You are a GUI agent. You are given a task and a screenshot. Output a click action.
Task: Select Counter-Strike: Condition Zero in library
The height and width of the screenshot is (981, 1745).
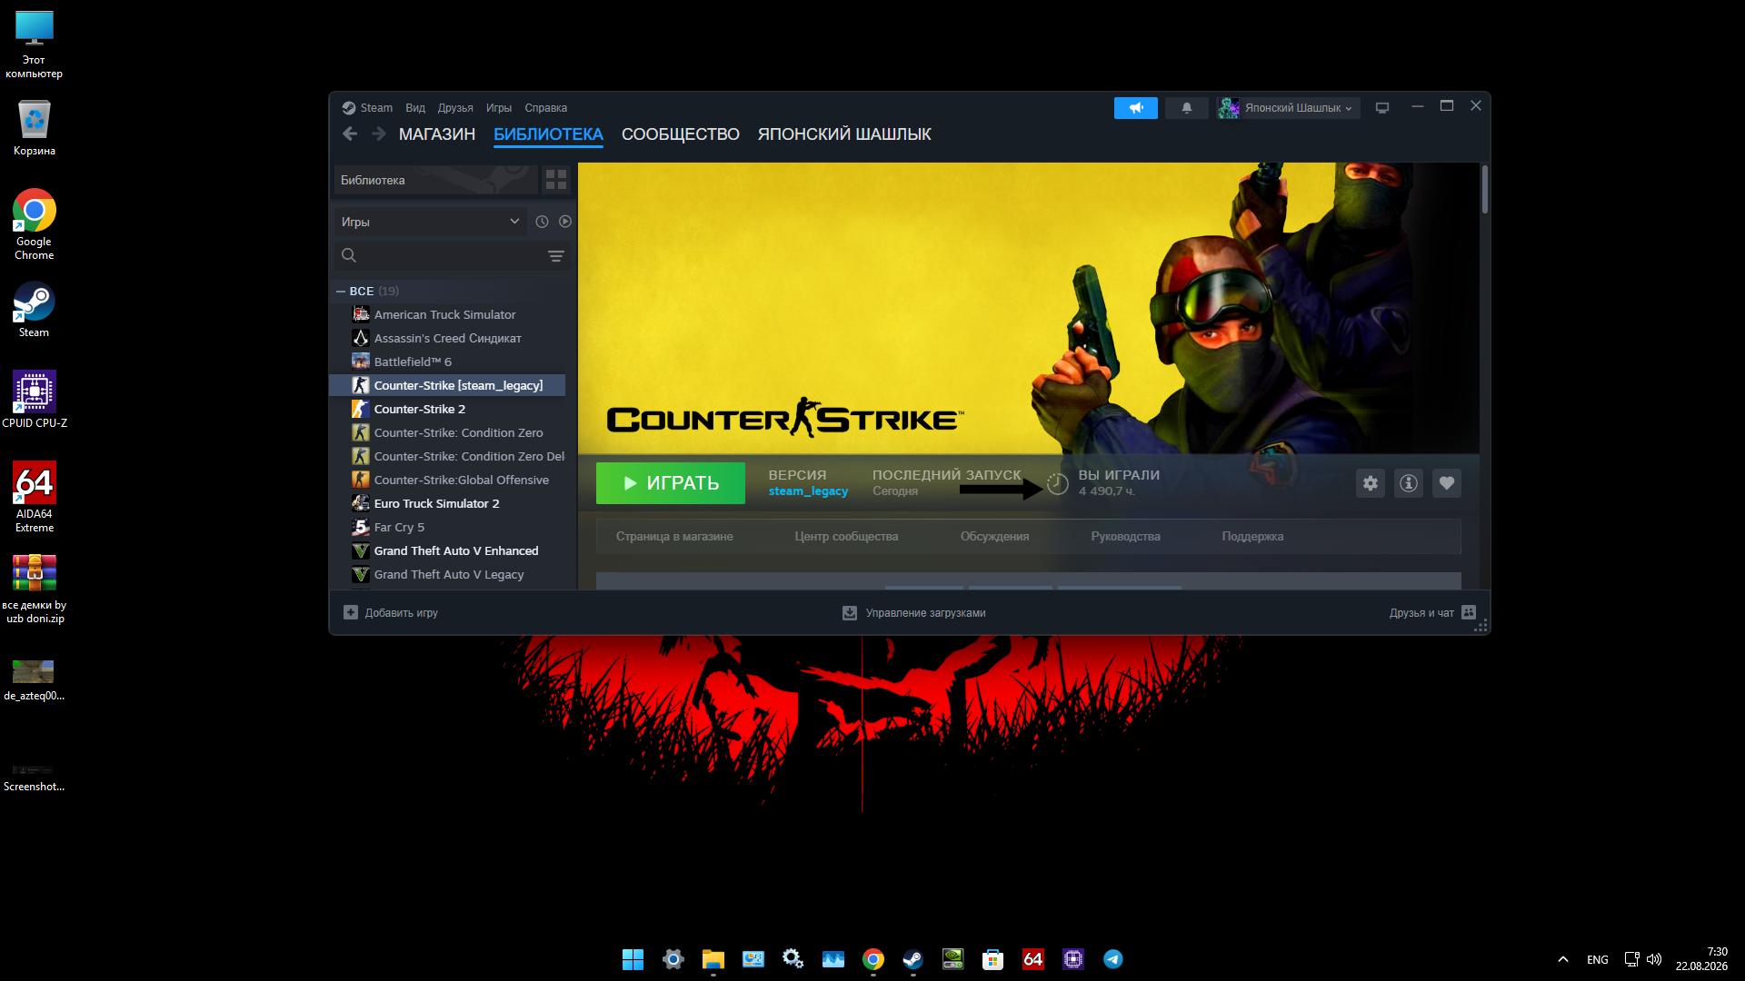pos(447,433)
